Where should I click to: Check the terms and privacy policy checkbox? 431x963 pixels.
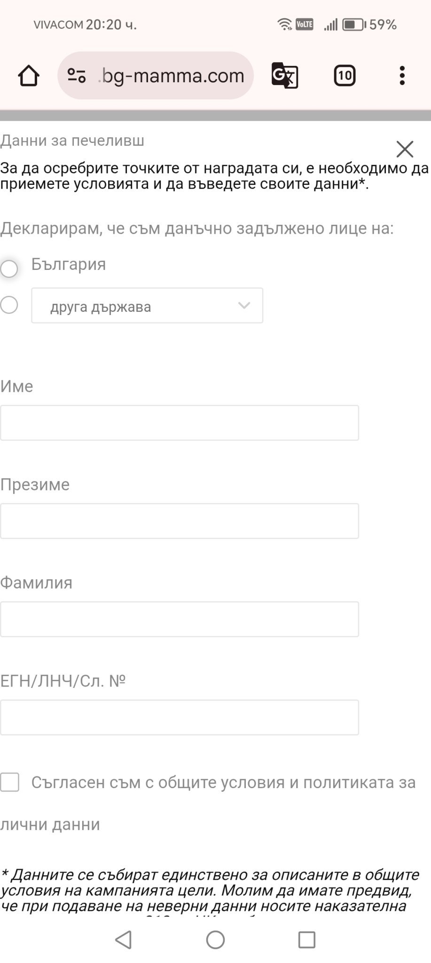click(x=10, y=782)
